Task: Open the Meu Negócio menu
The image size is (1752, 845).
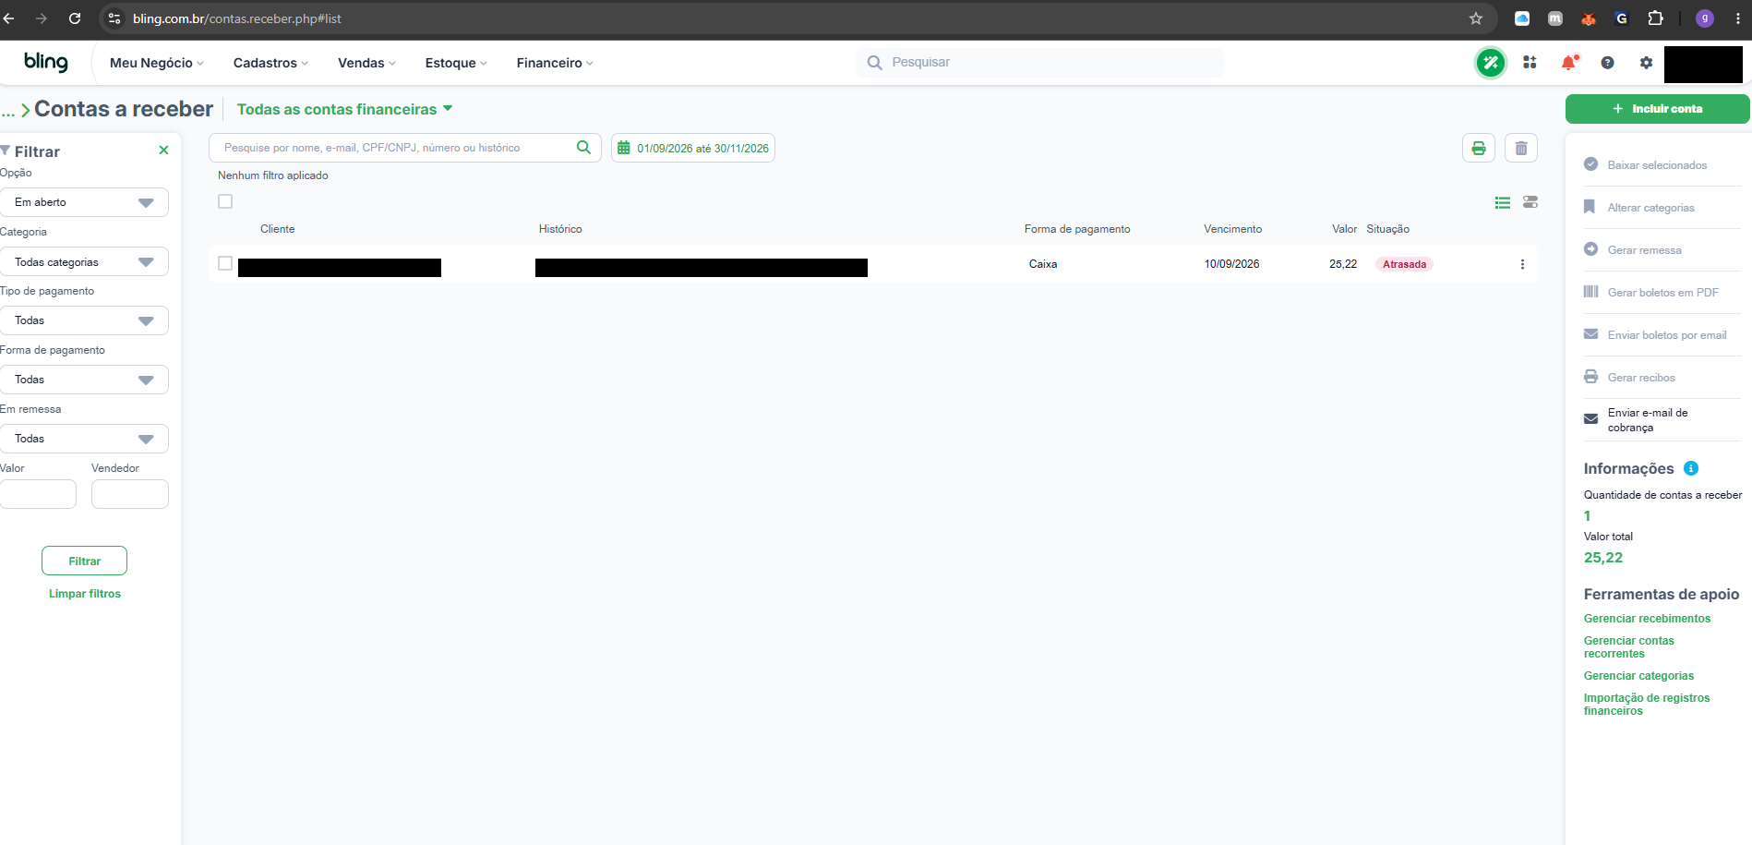Action: click(x=156, y=63)
